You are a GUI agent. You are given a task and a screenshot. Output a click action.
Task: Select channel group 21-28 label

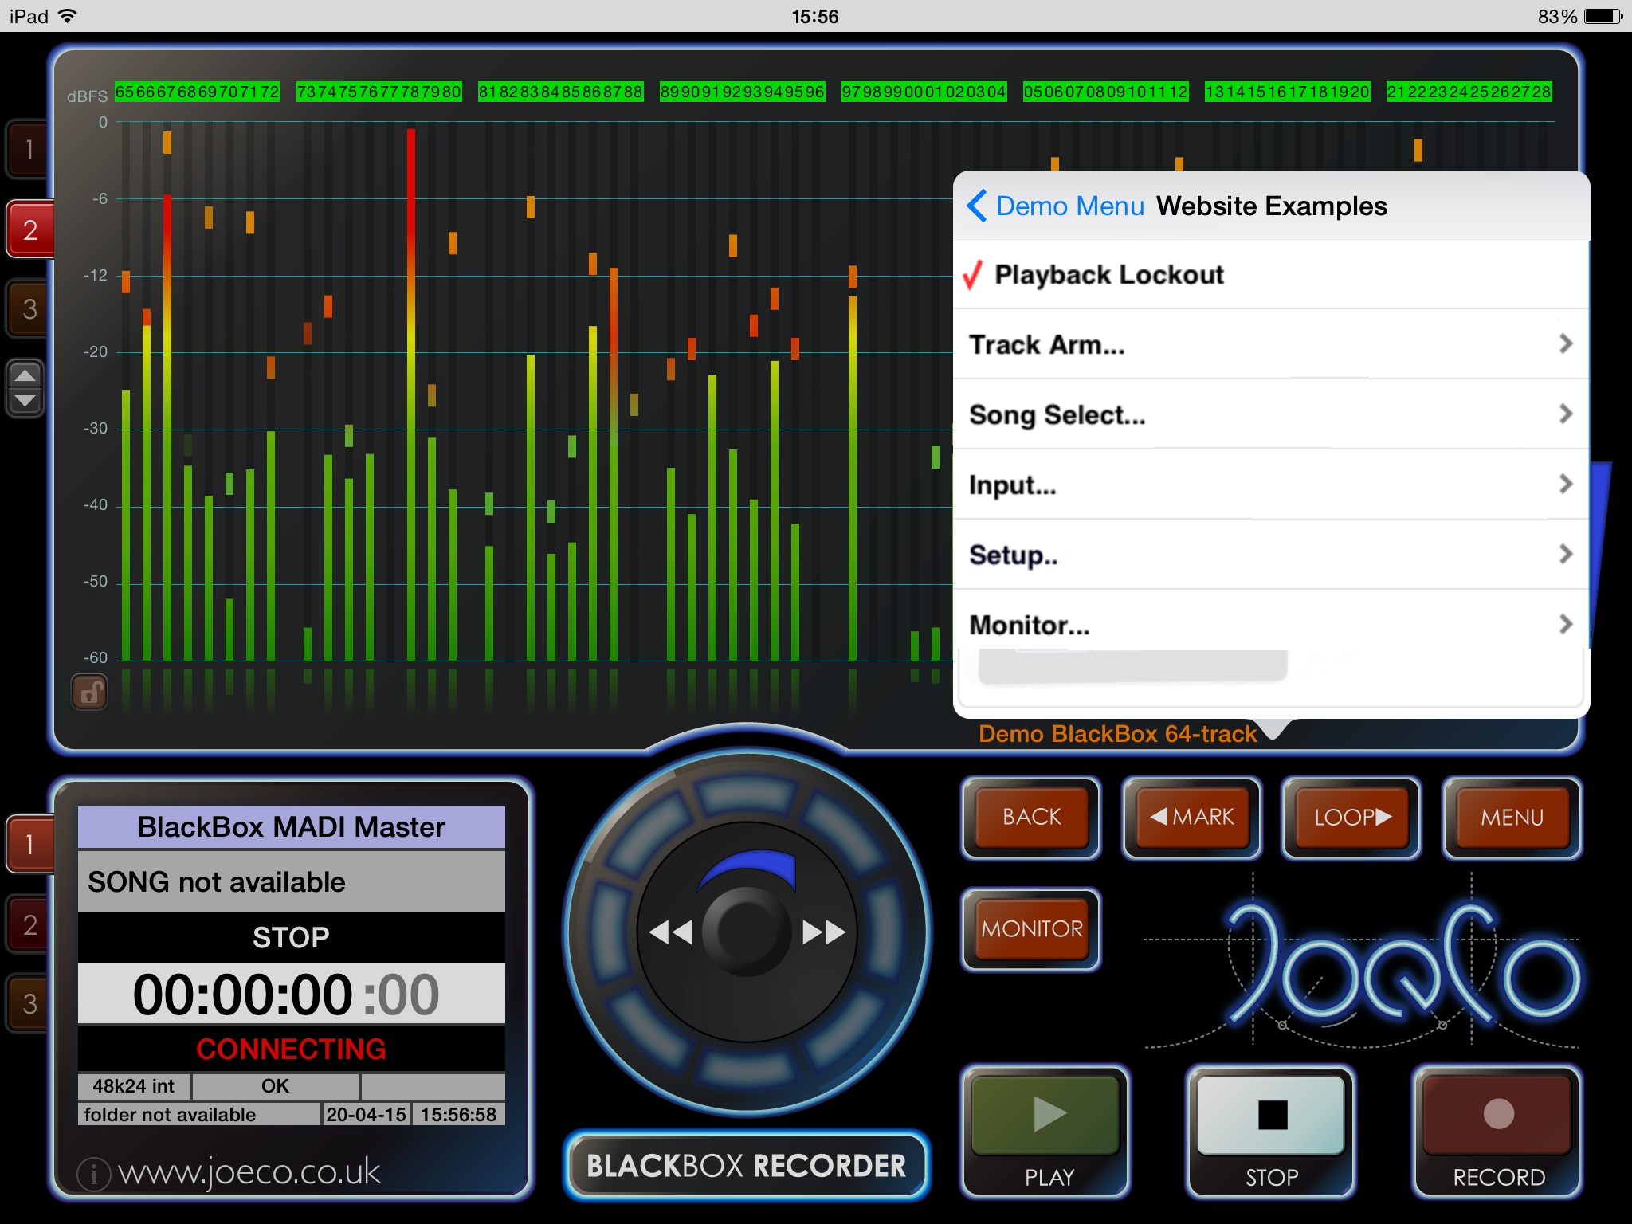1469,92
